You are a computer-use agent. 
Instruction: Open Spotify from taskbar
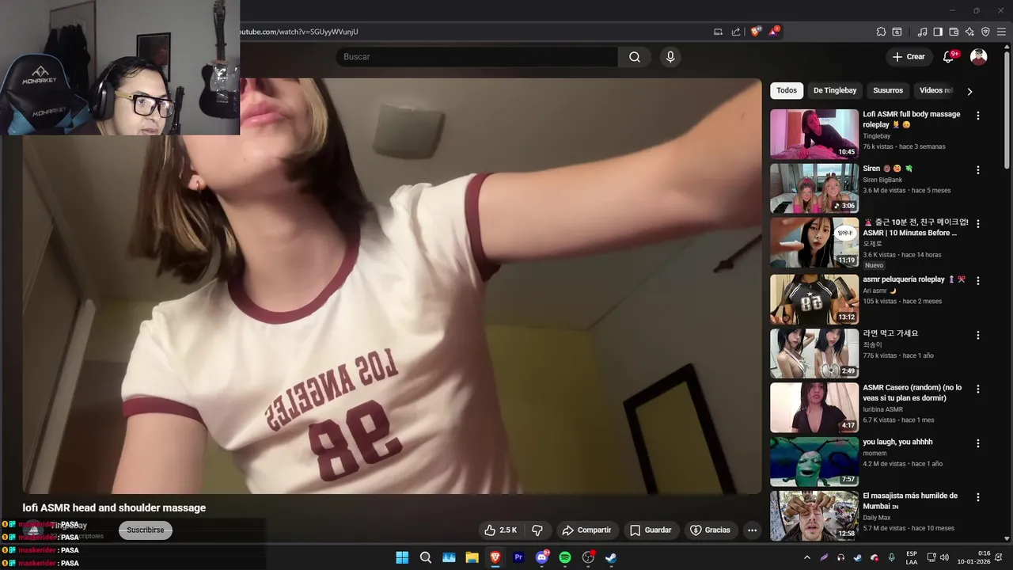coord(565,557)
